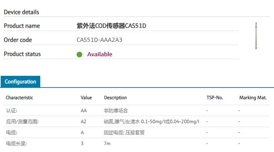Click the Available status text

click(100, 54)
